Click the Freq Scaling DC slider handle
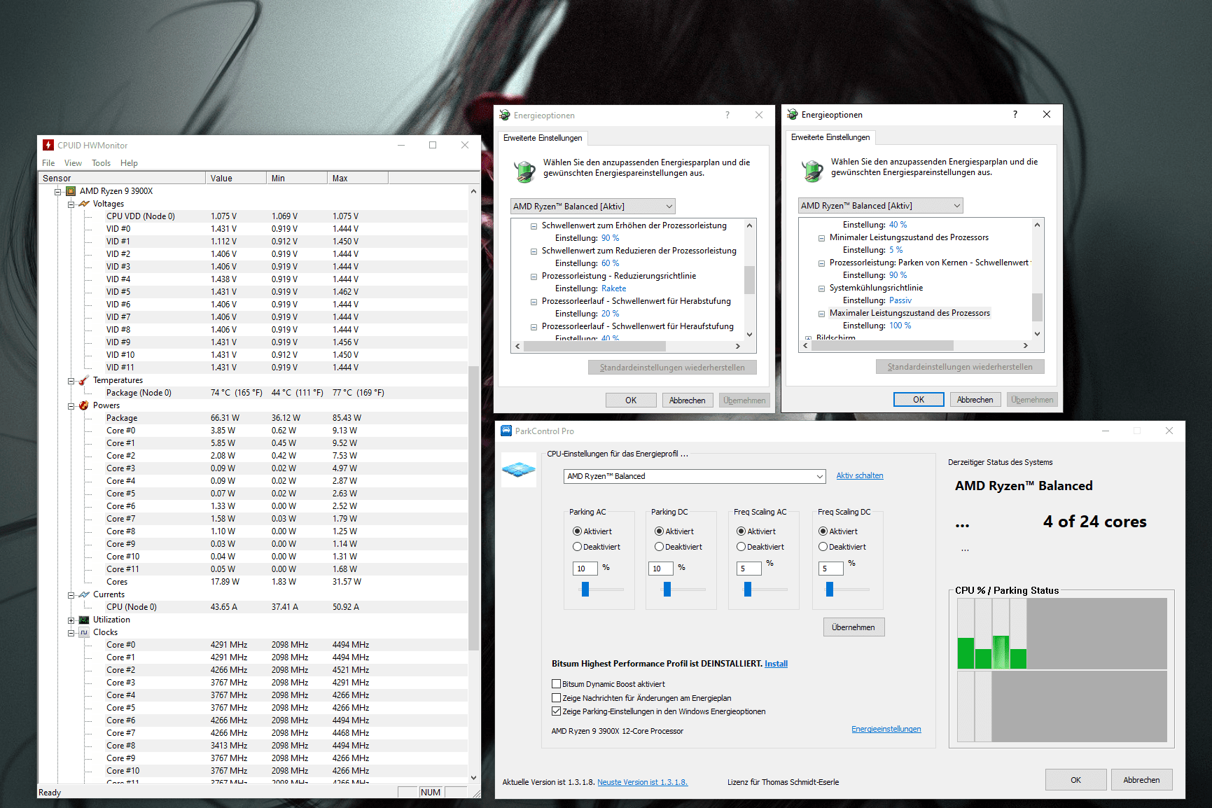Image resolution: width=1212 pixels, height=808 pixels. point(830,590)
